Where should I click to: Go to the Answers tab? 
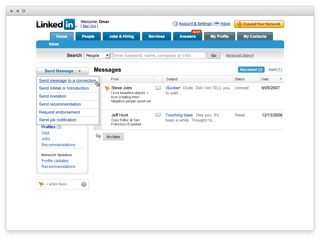pos(188,36)
